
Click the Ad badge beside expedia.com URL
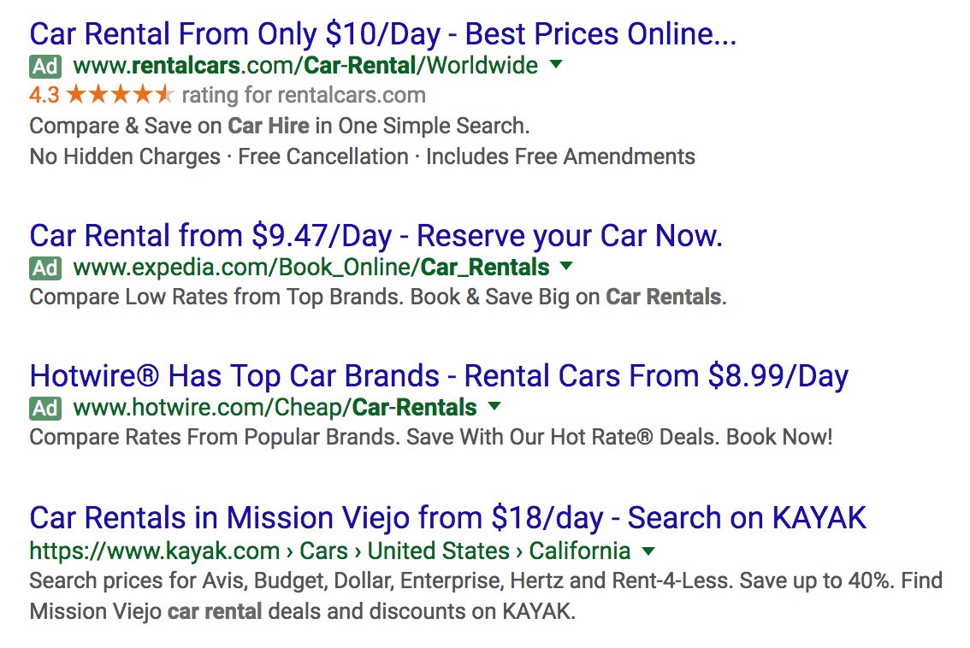tap(45, 268)
